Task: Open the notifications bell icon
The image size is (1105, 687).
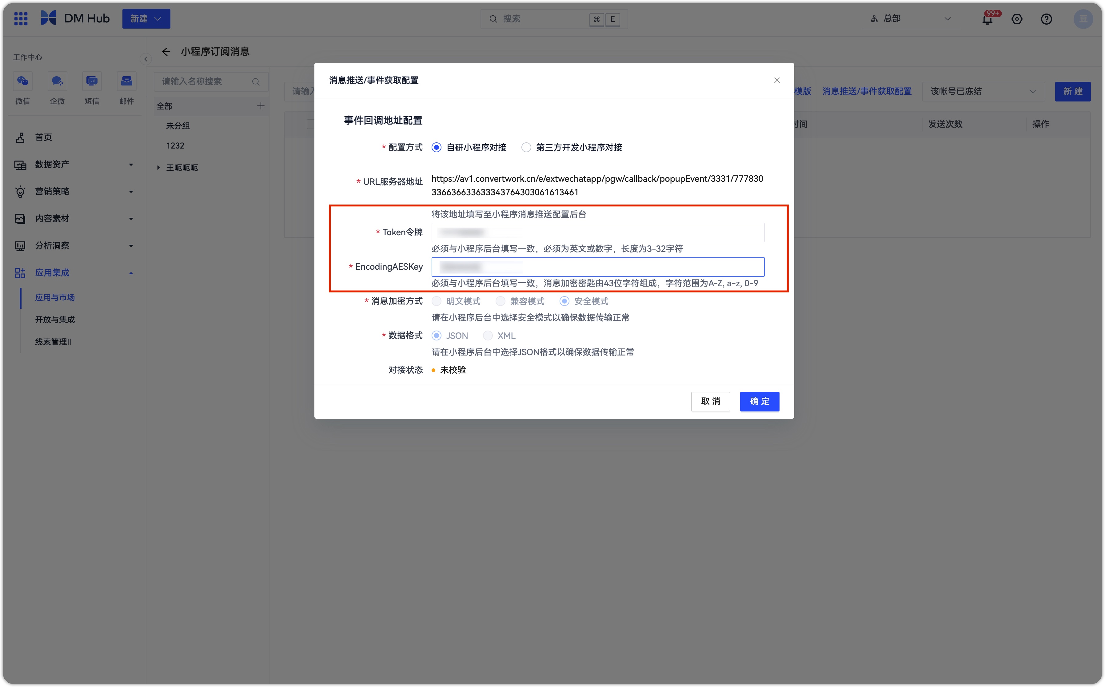Action: (x=987, y=19)
